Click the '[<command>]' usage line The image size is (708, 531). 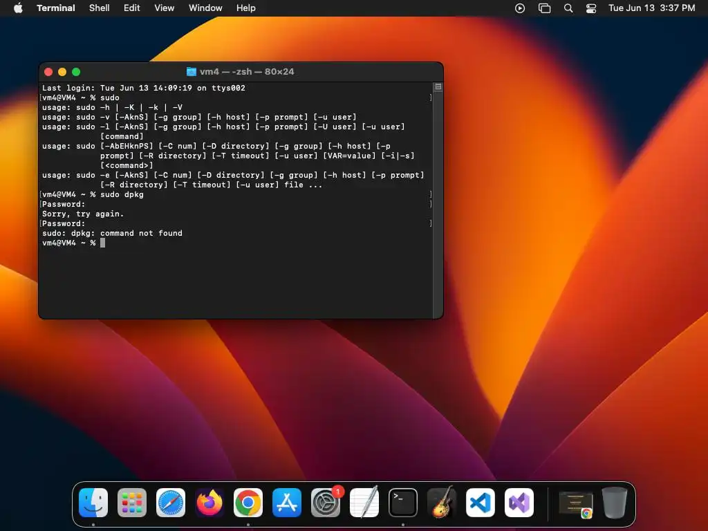coord(127,165)
